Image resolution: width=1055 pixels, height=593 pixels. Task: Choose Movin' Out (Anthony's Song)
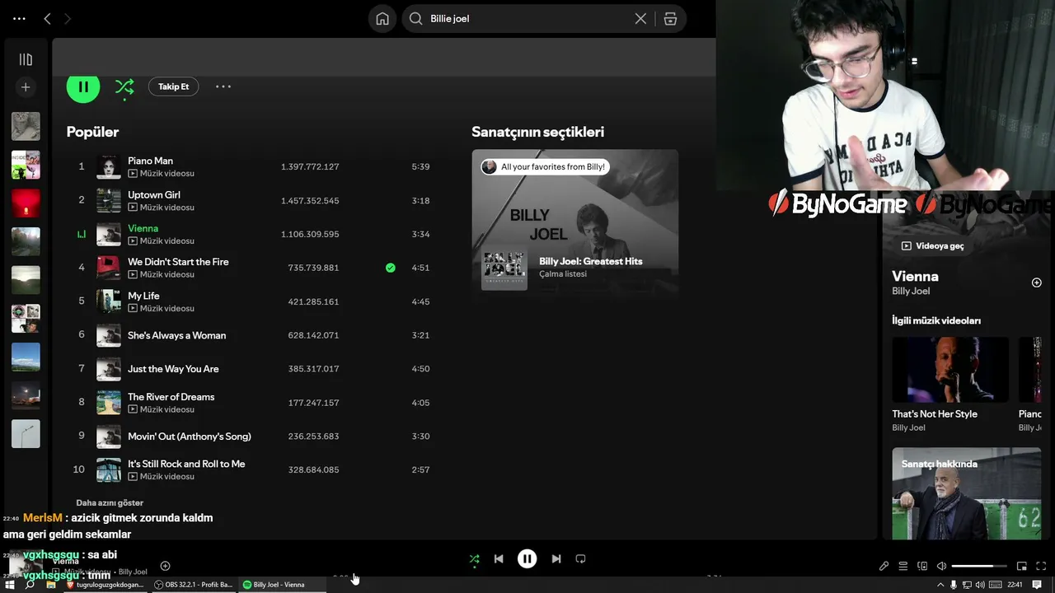pyautogui.click(x=190, y=437)
